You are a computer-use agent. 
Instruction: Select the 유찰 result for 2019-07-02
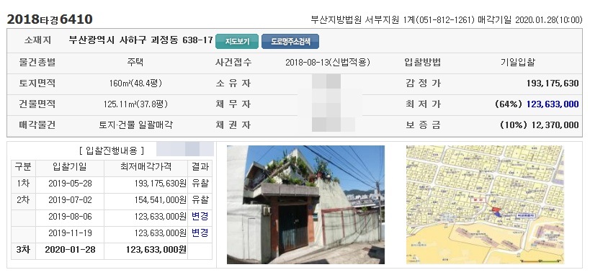(200, 199)
